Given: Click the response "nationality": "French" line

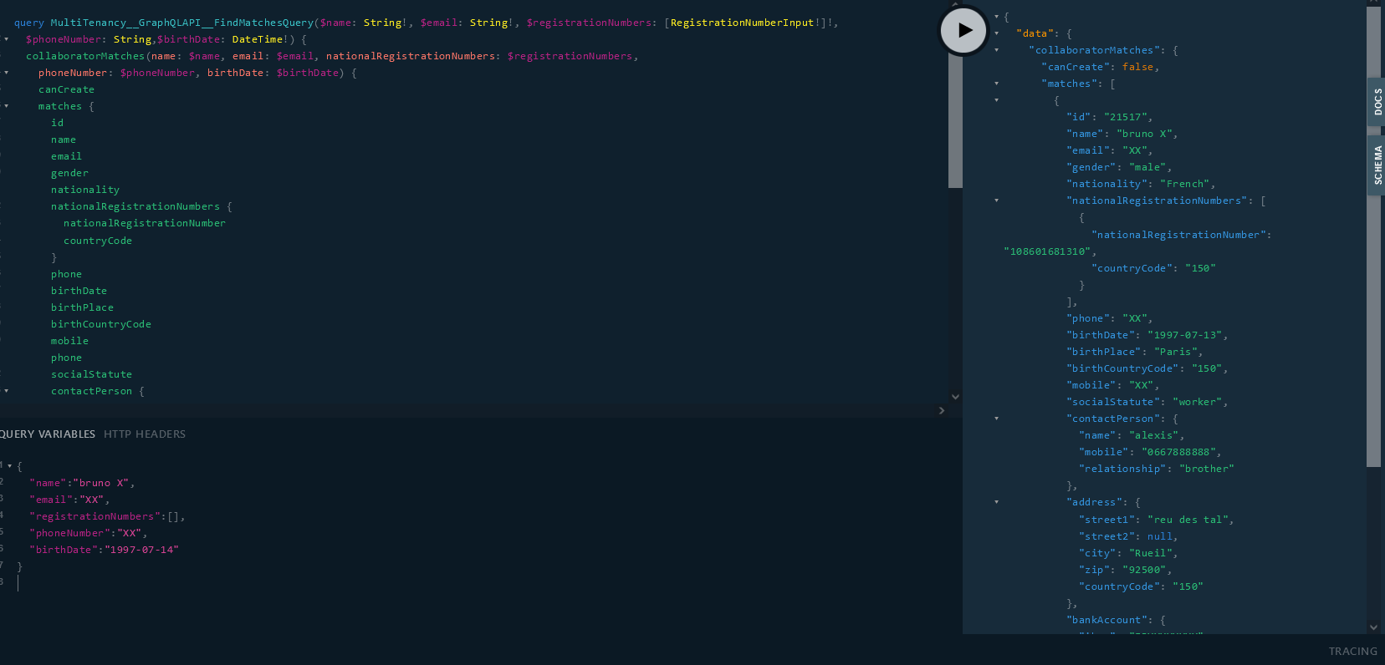Looking at the screenshot, I should [x=1141, y=184].
